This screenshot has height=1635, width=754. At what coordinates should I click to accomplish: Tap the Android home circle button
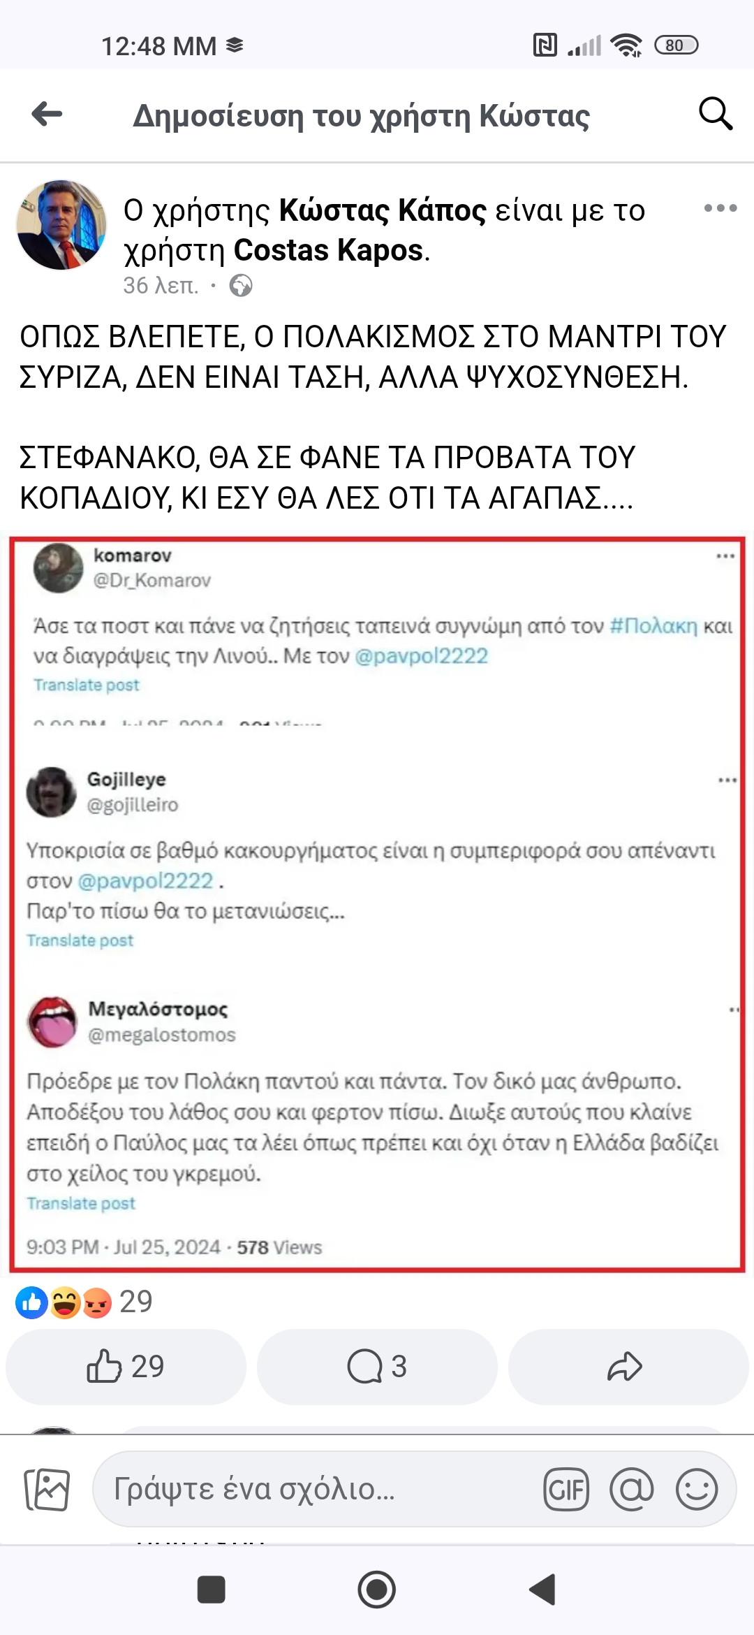[377, 1590]
